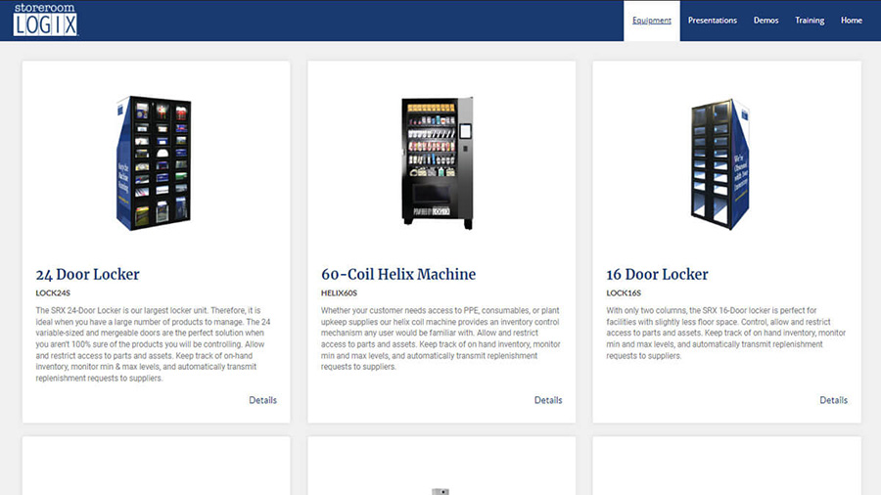Viewport: 881px width, 495px height.
Task: View Details for the 60-Coil Helix Machine
Action: [548, 400]
